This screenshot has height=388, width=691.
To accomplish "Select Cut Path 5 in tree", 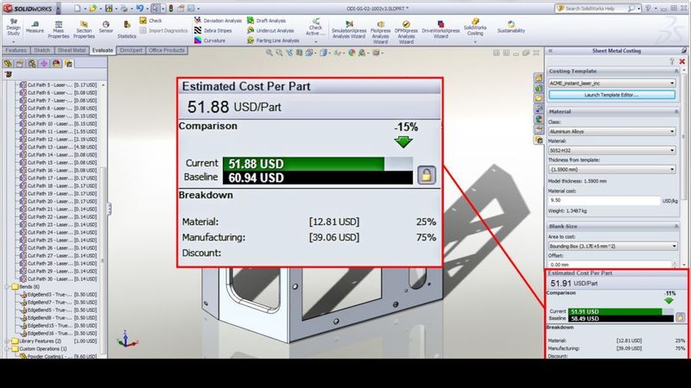I will (x=58, y=84).
